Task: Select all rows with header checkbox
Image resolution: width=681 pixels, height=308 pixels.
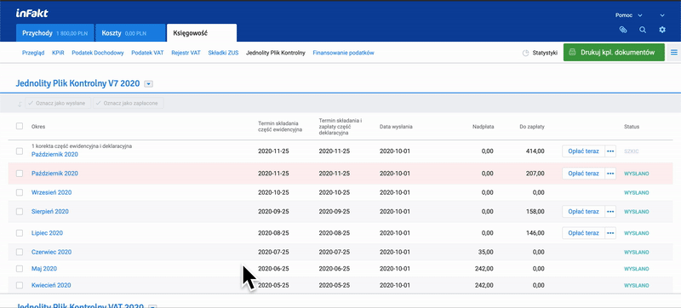Action: click(20, 126)
